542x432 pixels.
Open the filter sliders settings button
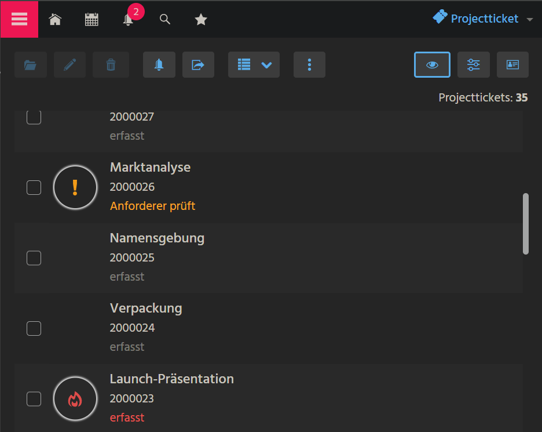[x=473, y=65]
